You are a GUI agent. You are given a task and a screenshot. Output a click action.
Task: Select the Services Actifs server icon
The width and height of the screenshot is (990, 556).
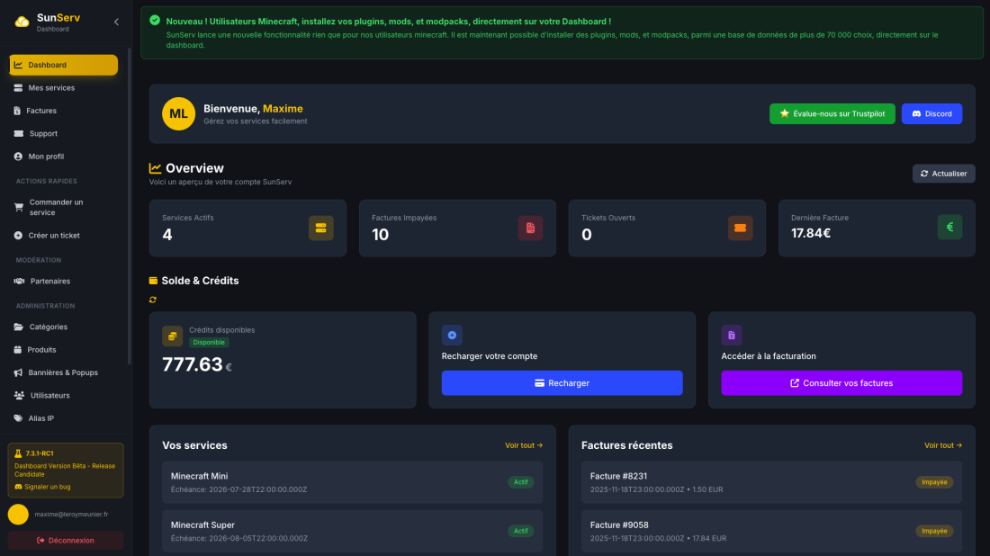click(321, 228)
